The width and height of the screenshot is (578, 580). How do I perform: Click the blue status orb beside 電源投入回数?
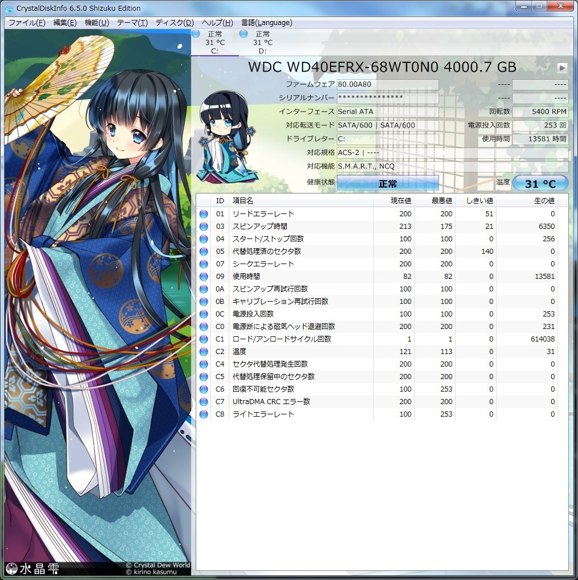tap(205, 314)
